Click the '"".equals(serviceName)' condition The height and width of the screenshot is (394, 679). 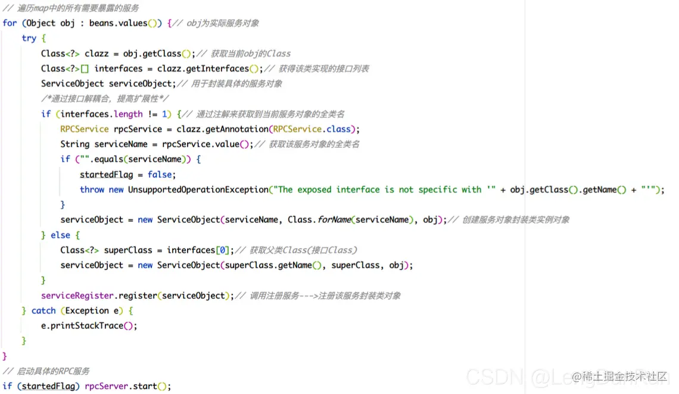coord(132,159)
